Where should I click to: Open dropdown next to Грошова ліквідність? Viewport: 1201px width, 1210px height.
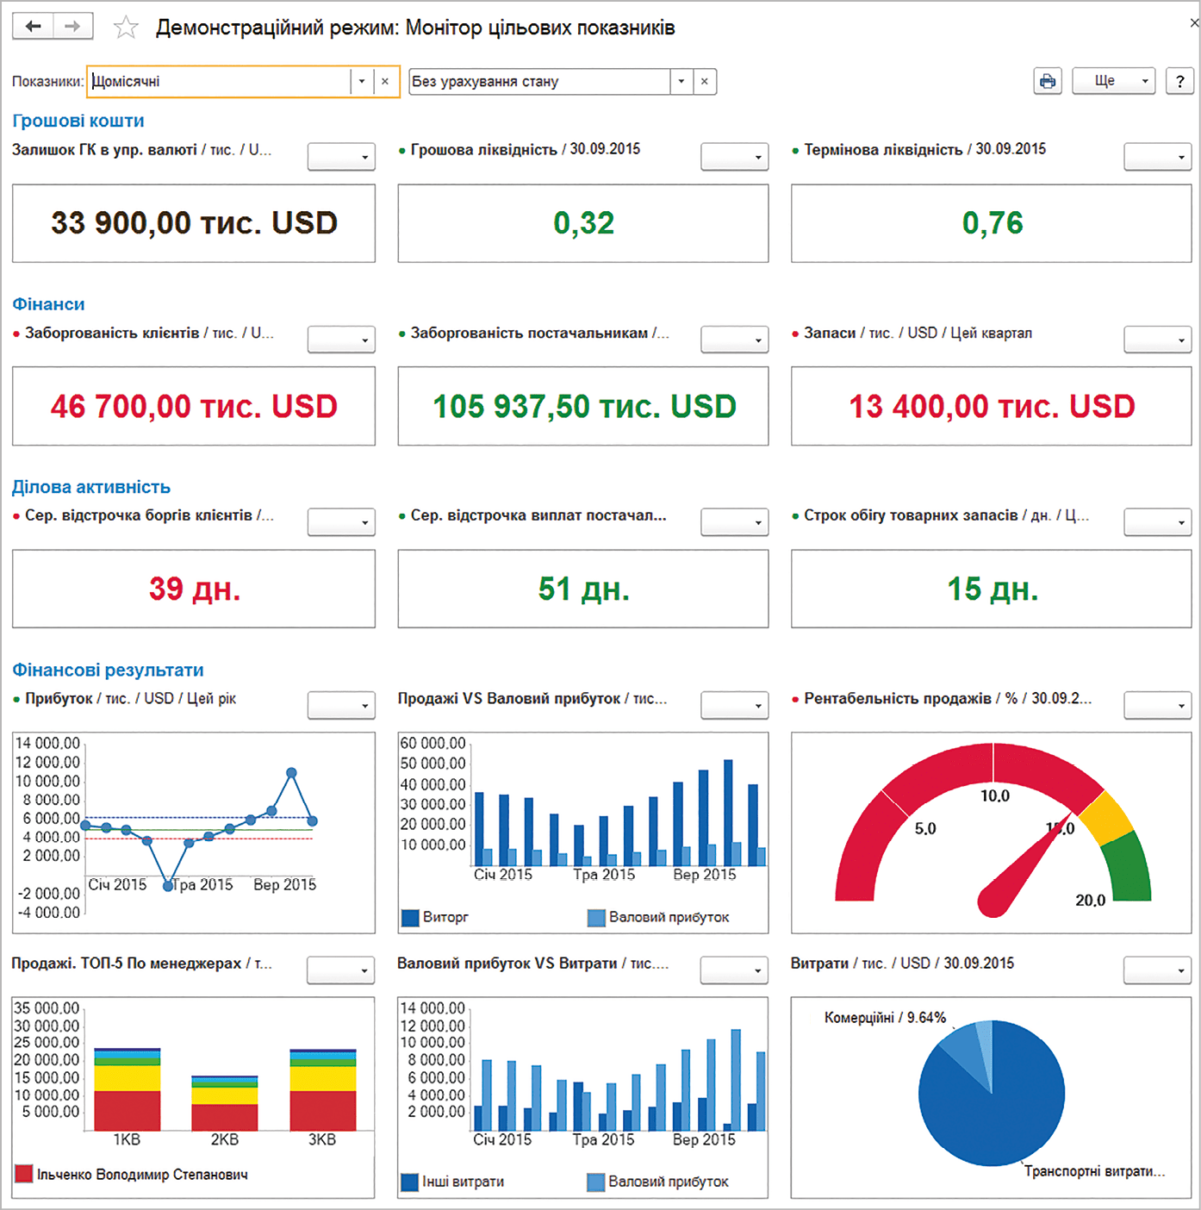click(x=734, y=157)
